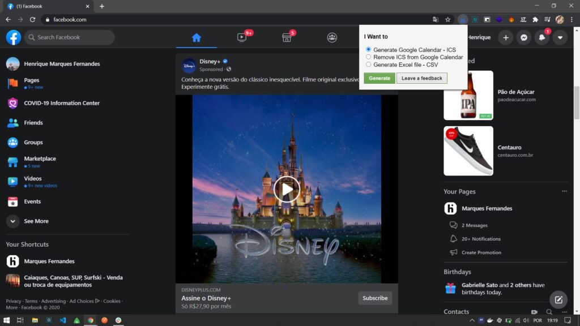580x326 pixels.
Task: Select Remove ICS from Google Calendar option
Action: (368, 57)
